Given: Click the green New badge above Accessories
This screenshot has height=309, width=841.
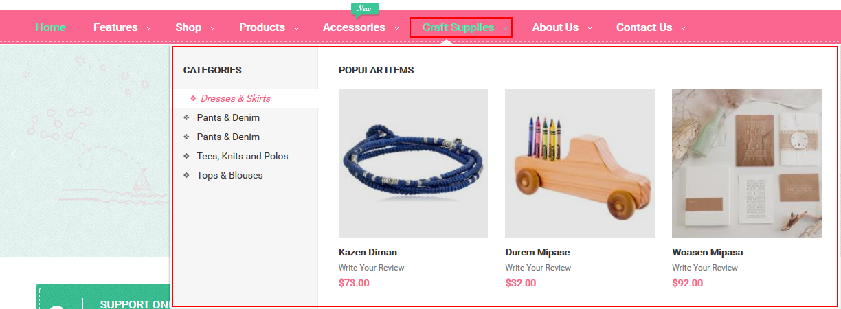Looking at the screenshot, I should 365,9.
